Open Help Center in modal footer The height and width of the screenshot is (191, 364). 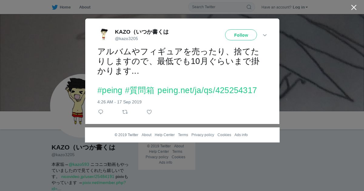pos(165,135)
